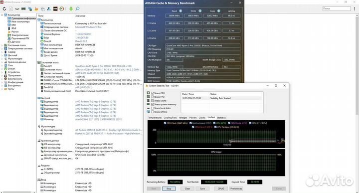
Task: Click the search input field in toolbar
Action: (x=337, y=8)
